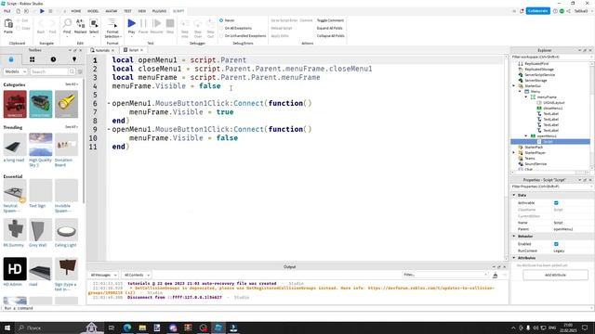Collapse the function fold on line 6
Image resolution: width=595 pixels, height=334 pixels.
pos(109,103)
